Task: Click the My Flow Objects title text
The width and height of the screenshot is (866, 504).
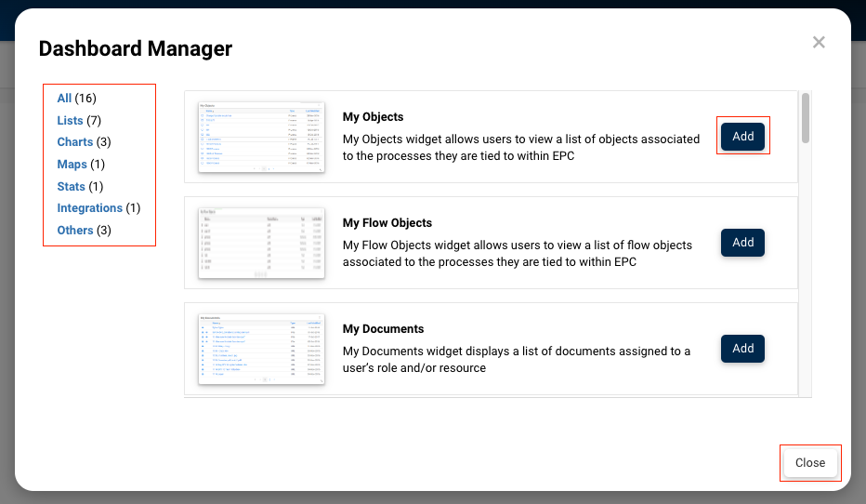Action: (387, 223)
